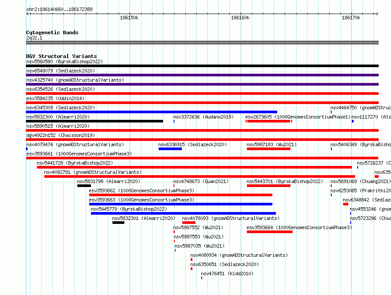The height and width of the screenshot is (295, 391).
Task: Click the nsv6345309 (Sedlazeck2020) label
Action: click(61, 108)
